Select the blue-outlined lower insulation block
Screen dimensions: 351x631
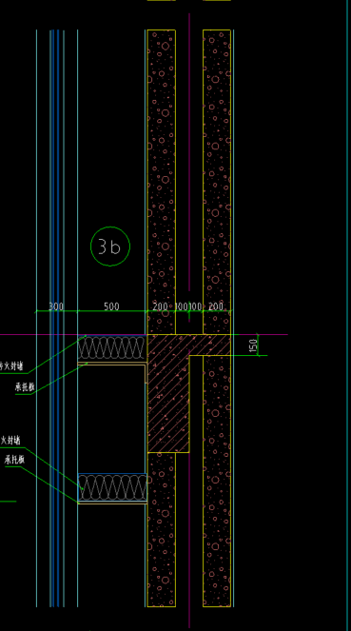[x=112, y=487]
